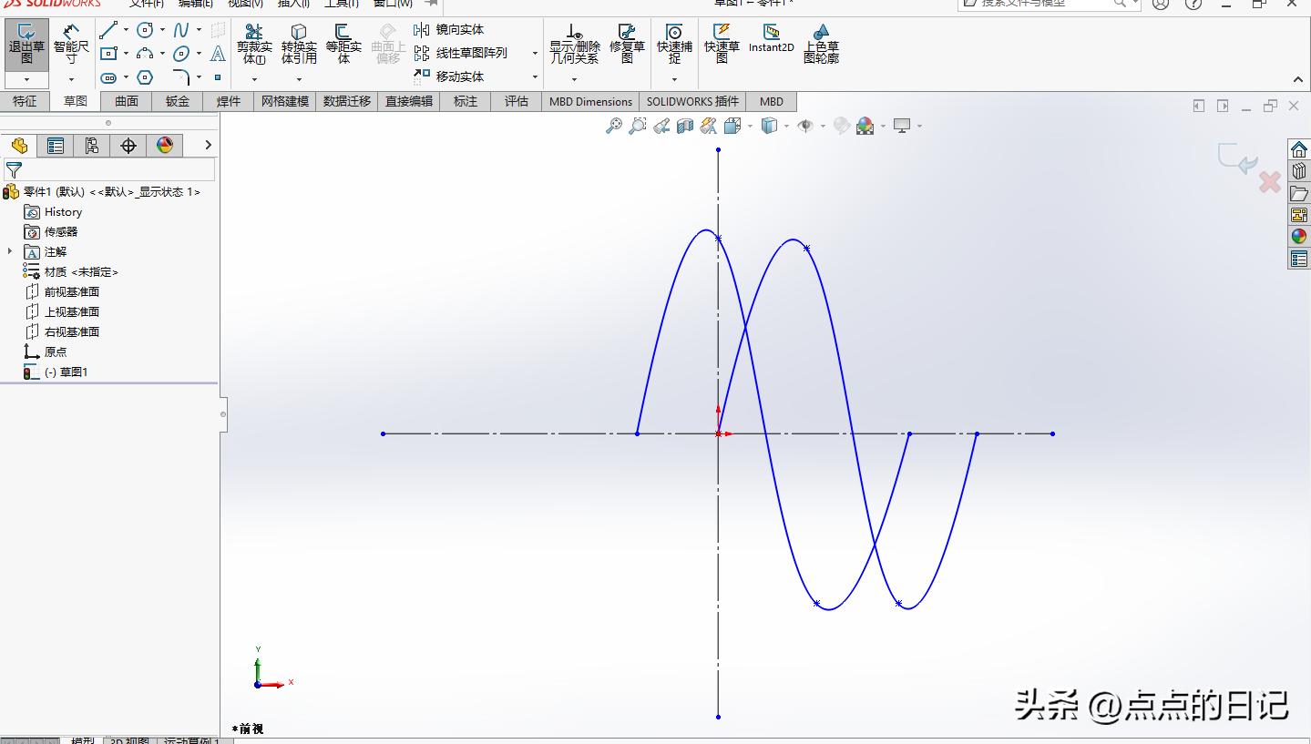The height and width of the screenshot is (744, 1311).
Task: Click Display/Delete Relations (显示/删除几何关系)
Action: pyautogui.click(x=574, y=44)
